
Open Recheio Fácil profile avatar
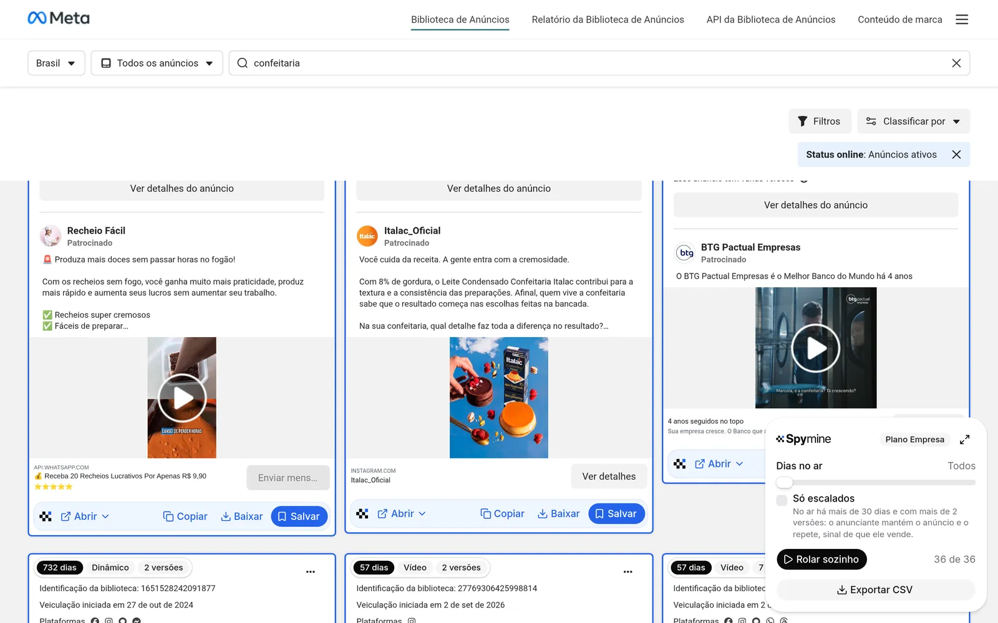[x=51, y=236]
